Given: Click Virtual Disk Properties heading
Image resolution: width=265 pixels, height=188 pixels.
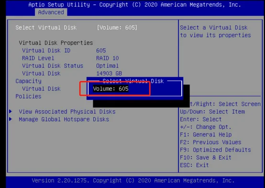Looking at the screenshot, I should coord(56,43).
